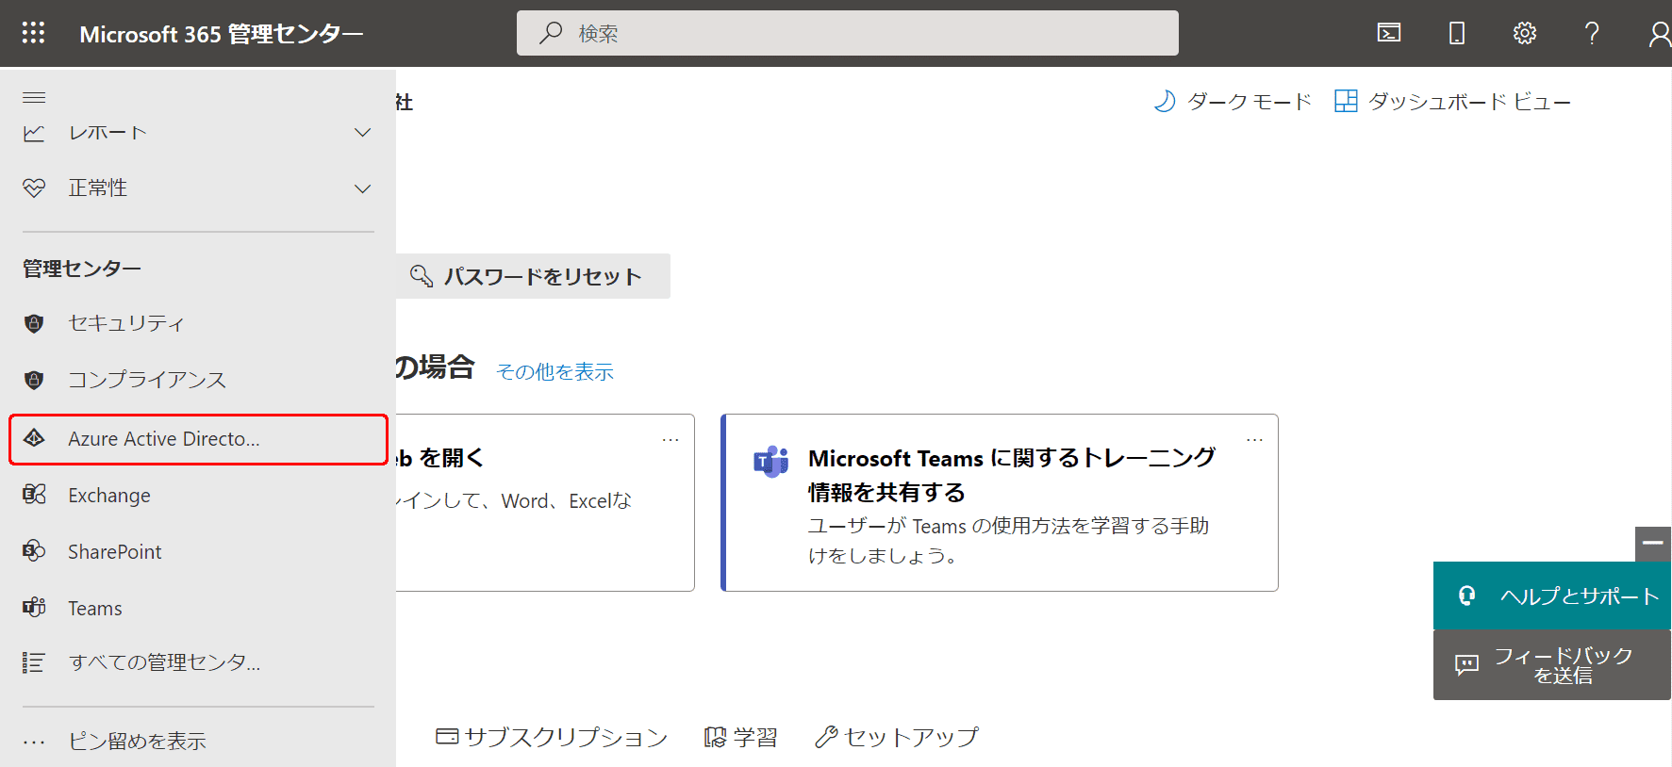Open Azure Active Directory admin center
The width and height of the screenshot is (1672, 767).
tap(198, 439)
